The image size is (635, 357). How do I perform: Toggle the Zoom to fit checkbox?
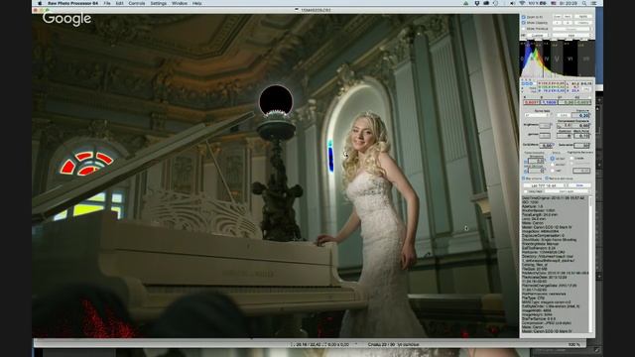tap(523, 17)
